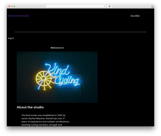Click the round icon beside the address bar

click(109, 6)
